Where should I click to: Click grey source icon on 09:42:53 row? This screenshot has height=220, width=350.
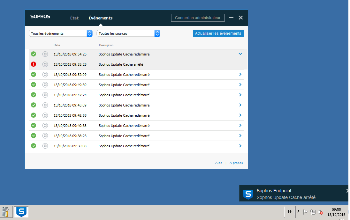(45, 115)
